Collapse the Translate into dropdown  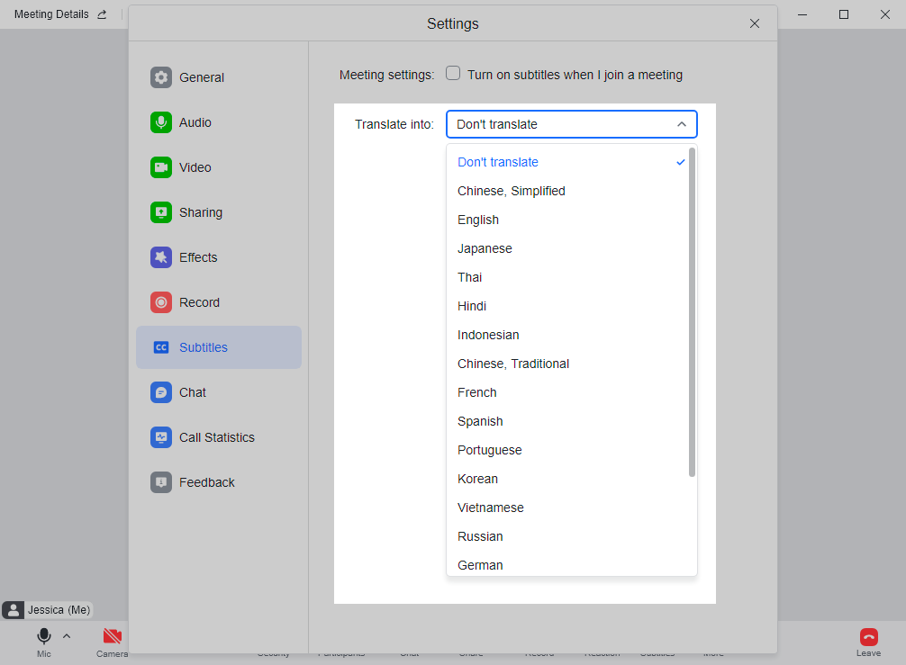pyautogui.click(x=682, y=124)
